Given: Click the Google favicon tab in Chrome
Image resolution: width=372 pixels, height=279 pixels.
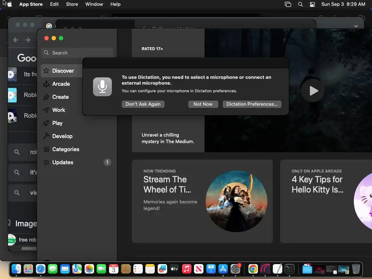Looking at the screenshot, I should (49, 26).
